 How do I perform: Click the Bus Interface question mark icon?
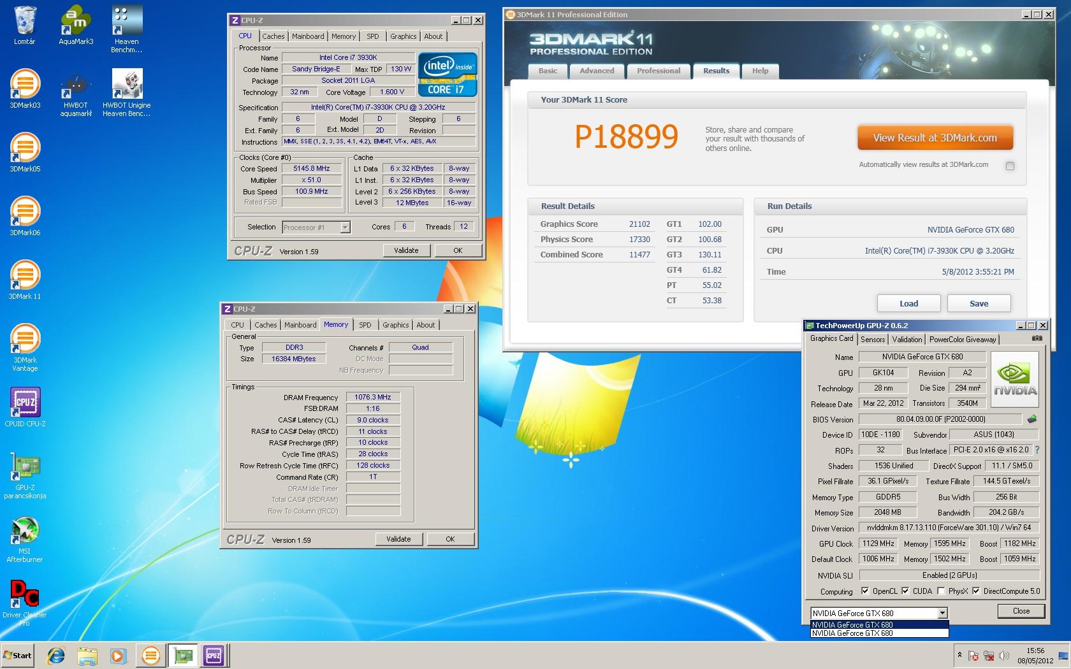point(1037,450)
